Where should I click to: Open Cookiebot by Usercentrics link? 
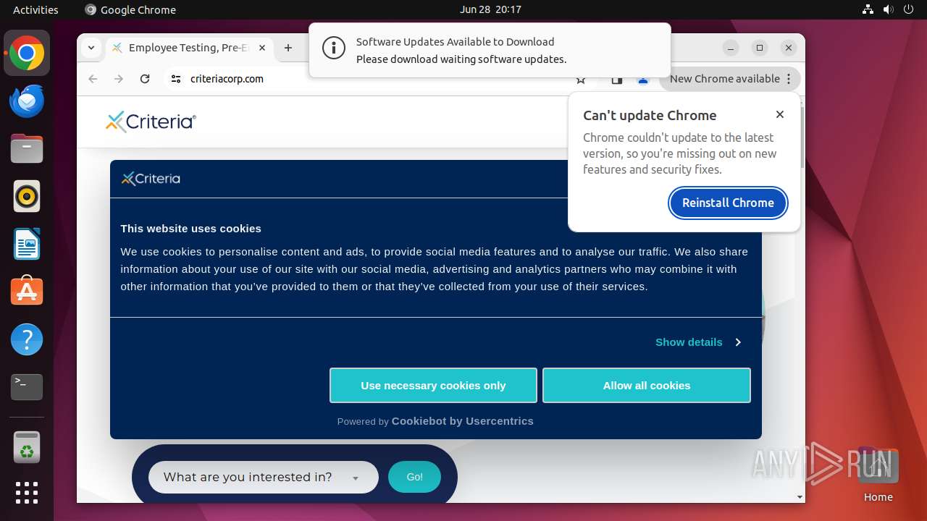click(x=462, y=421)
